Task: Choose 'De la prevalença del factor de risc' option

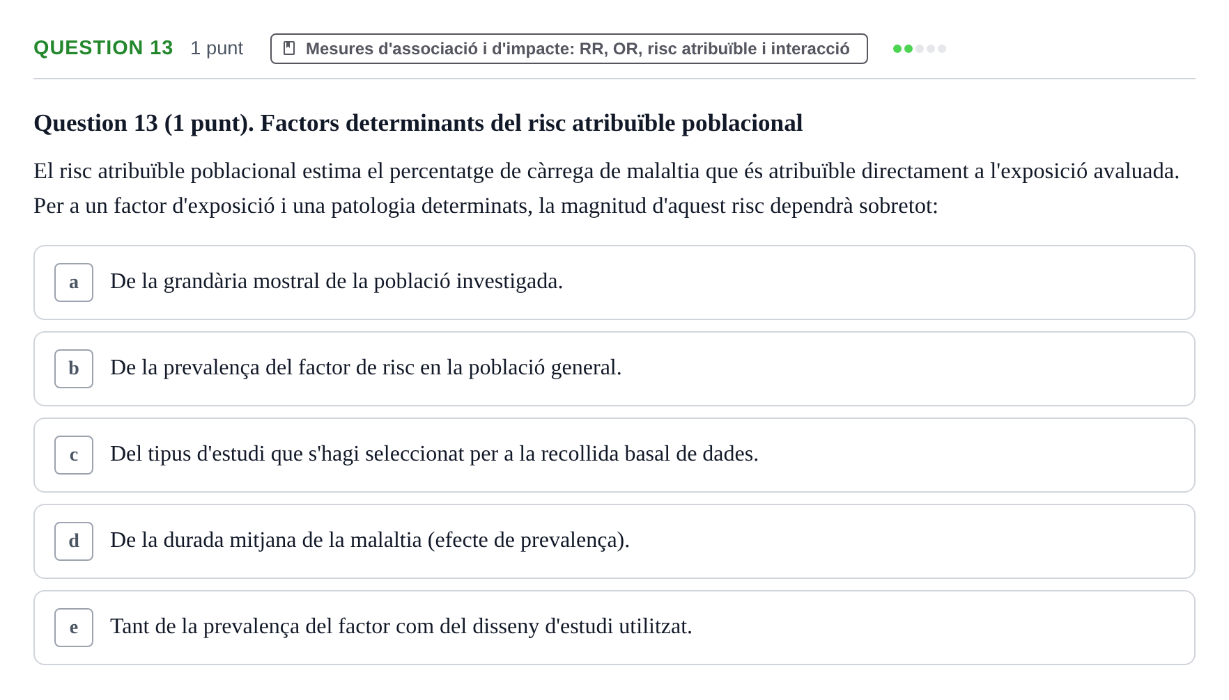Action: [614, 369]
